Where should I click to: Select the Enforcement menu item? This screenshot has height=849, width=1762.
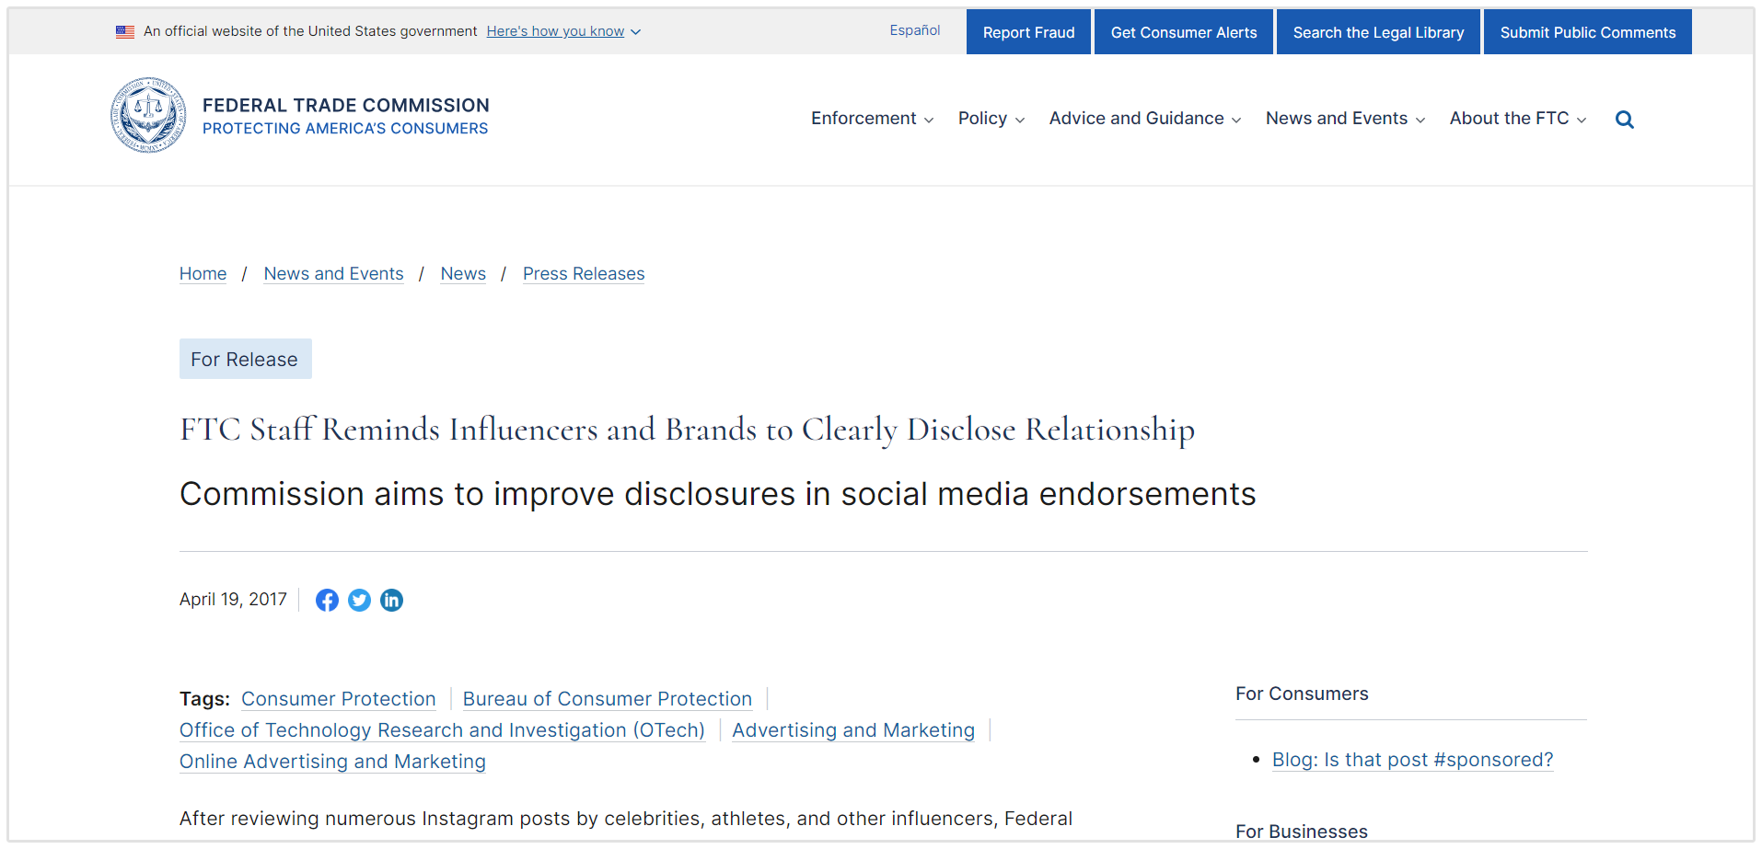[864, 119]
